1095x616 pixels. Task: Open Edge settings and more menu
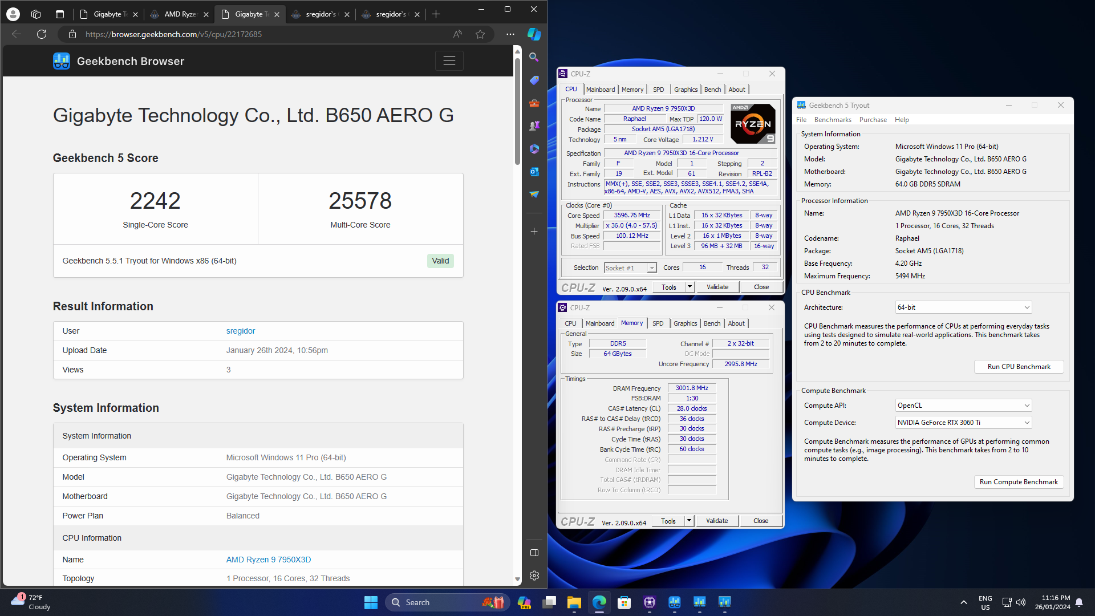(x=510, y=34)
